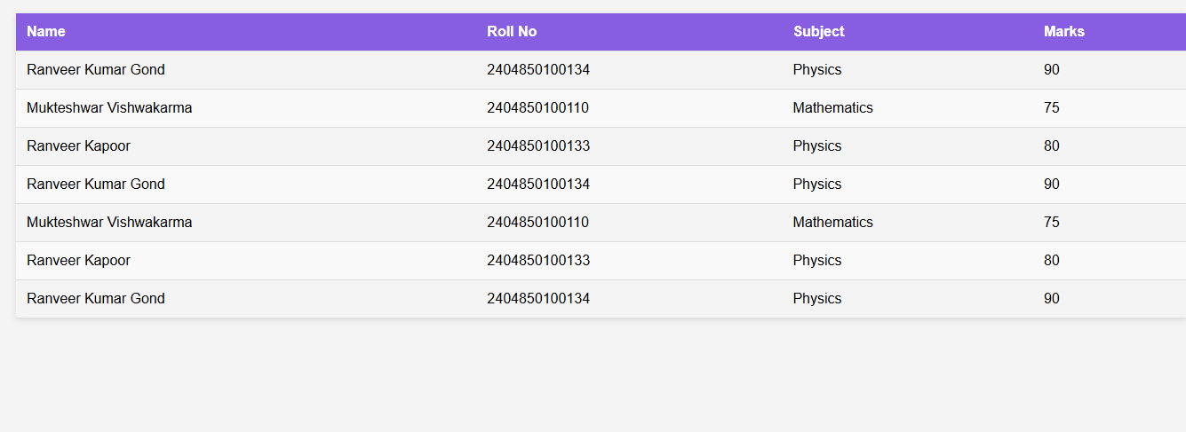Click marks 80 in the third row
The image size is (1186, 432).
(1051, 146)
